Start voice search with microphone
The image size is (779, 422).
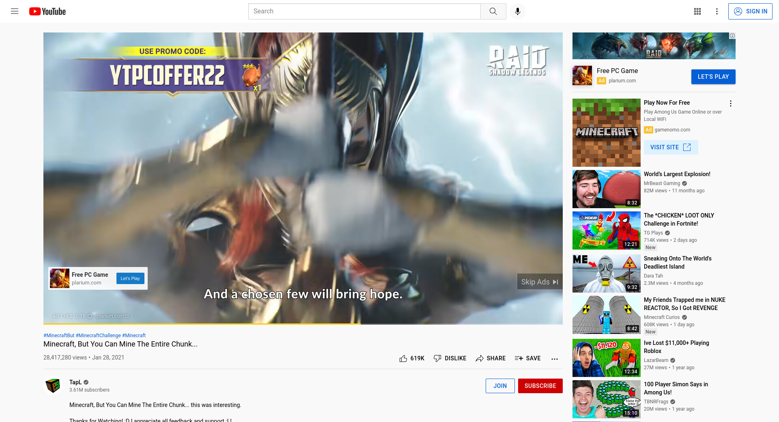pyautogui.click(x=517, y=11)
